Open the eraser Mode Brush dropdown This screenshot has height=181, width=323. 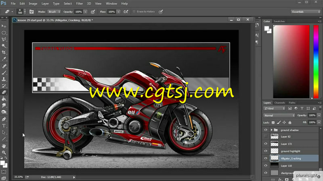click(x=54, y=12)
